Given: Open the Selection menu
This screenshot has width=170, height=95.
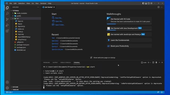Looking at the screenshot, I should (x=21, y=3).
